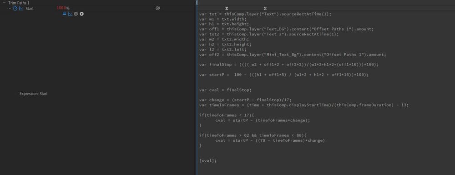The image size is (455, 175).
Task: Click the graph icon beside Start
Action: [21, 8]
